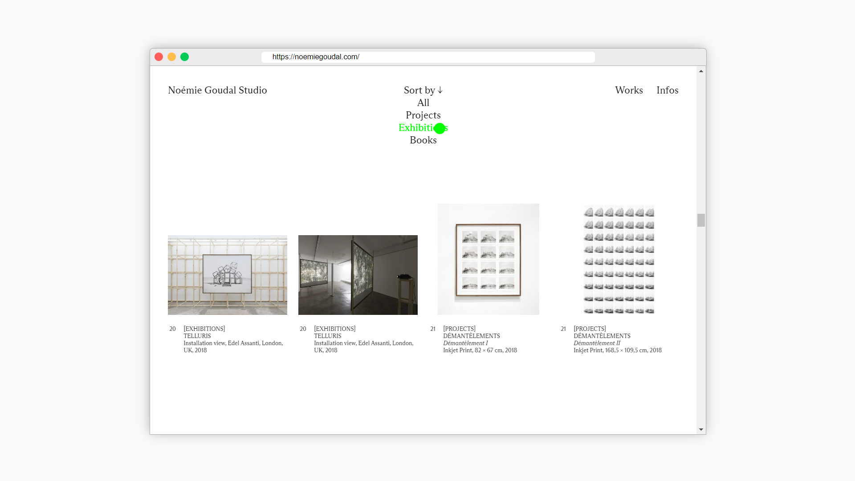Click the red close window button
855x481 pixels.
coord(159,57)
